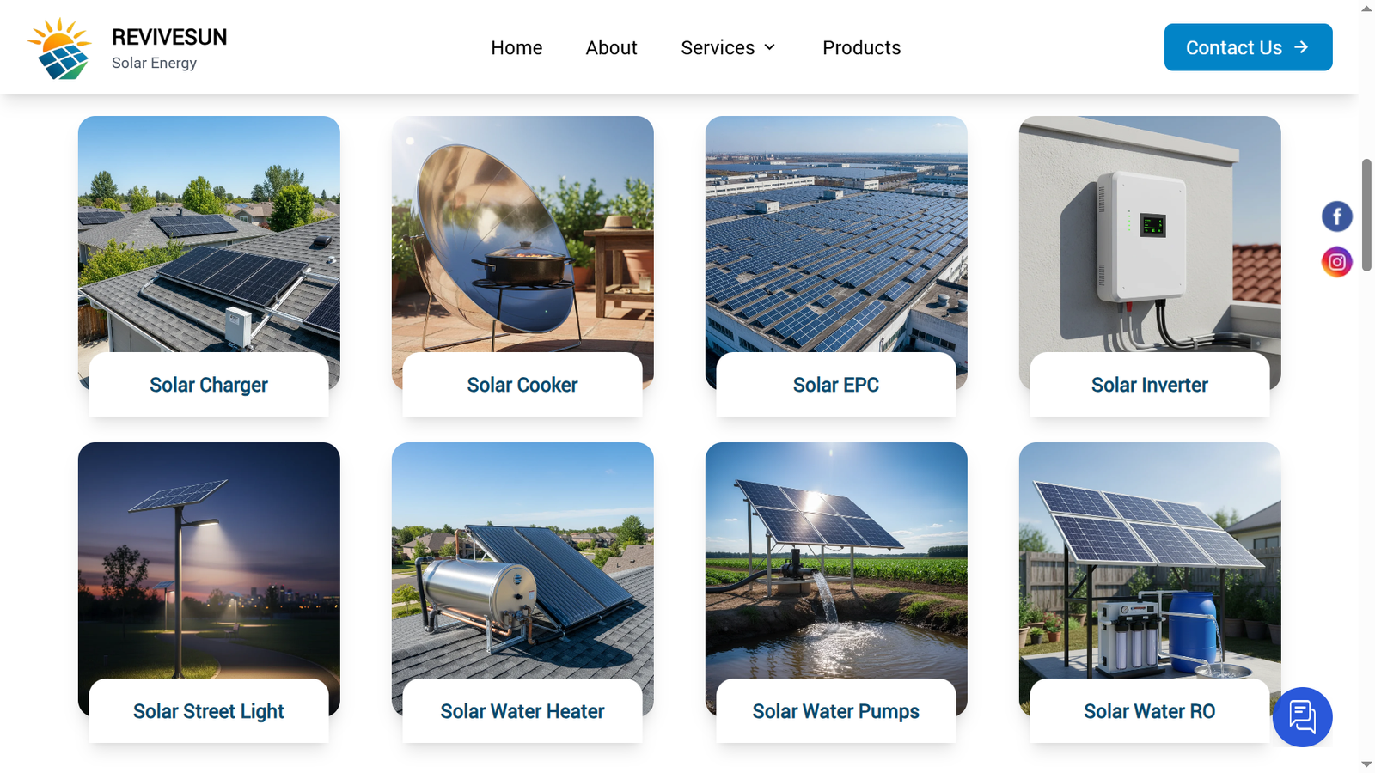This screenshot has height=773, width=1375.
Task: Open the About page link
Action: tap(611, 47)
